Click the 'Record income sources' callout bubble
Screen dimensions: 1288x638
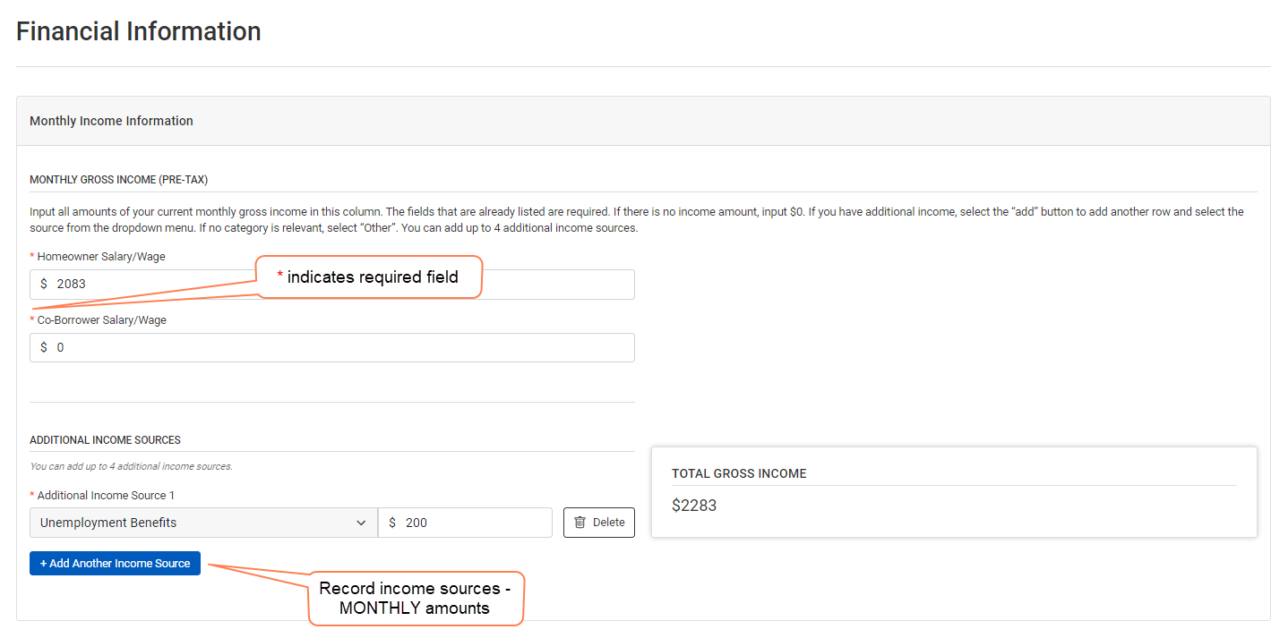coord(415,599)
